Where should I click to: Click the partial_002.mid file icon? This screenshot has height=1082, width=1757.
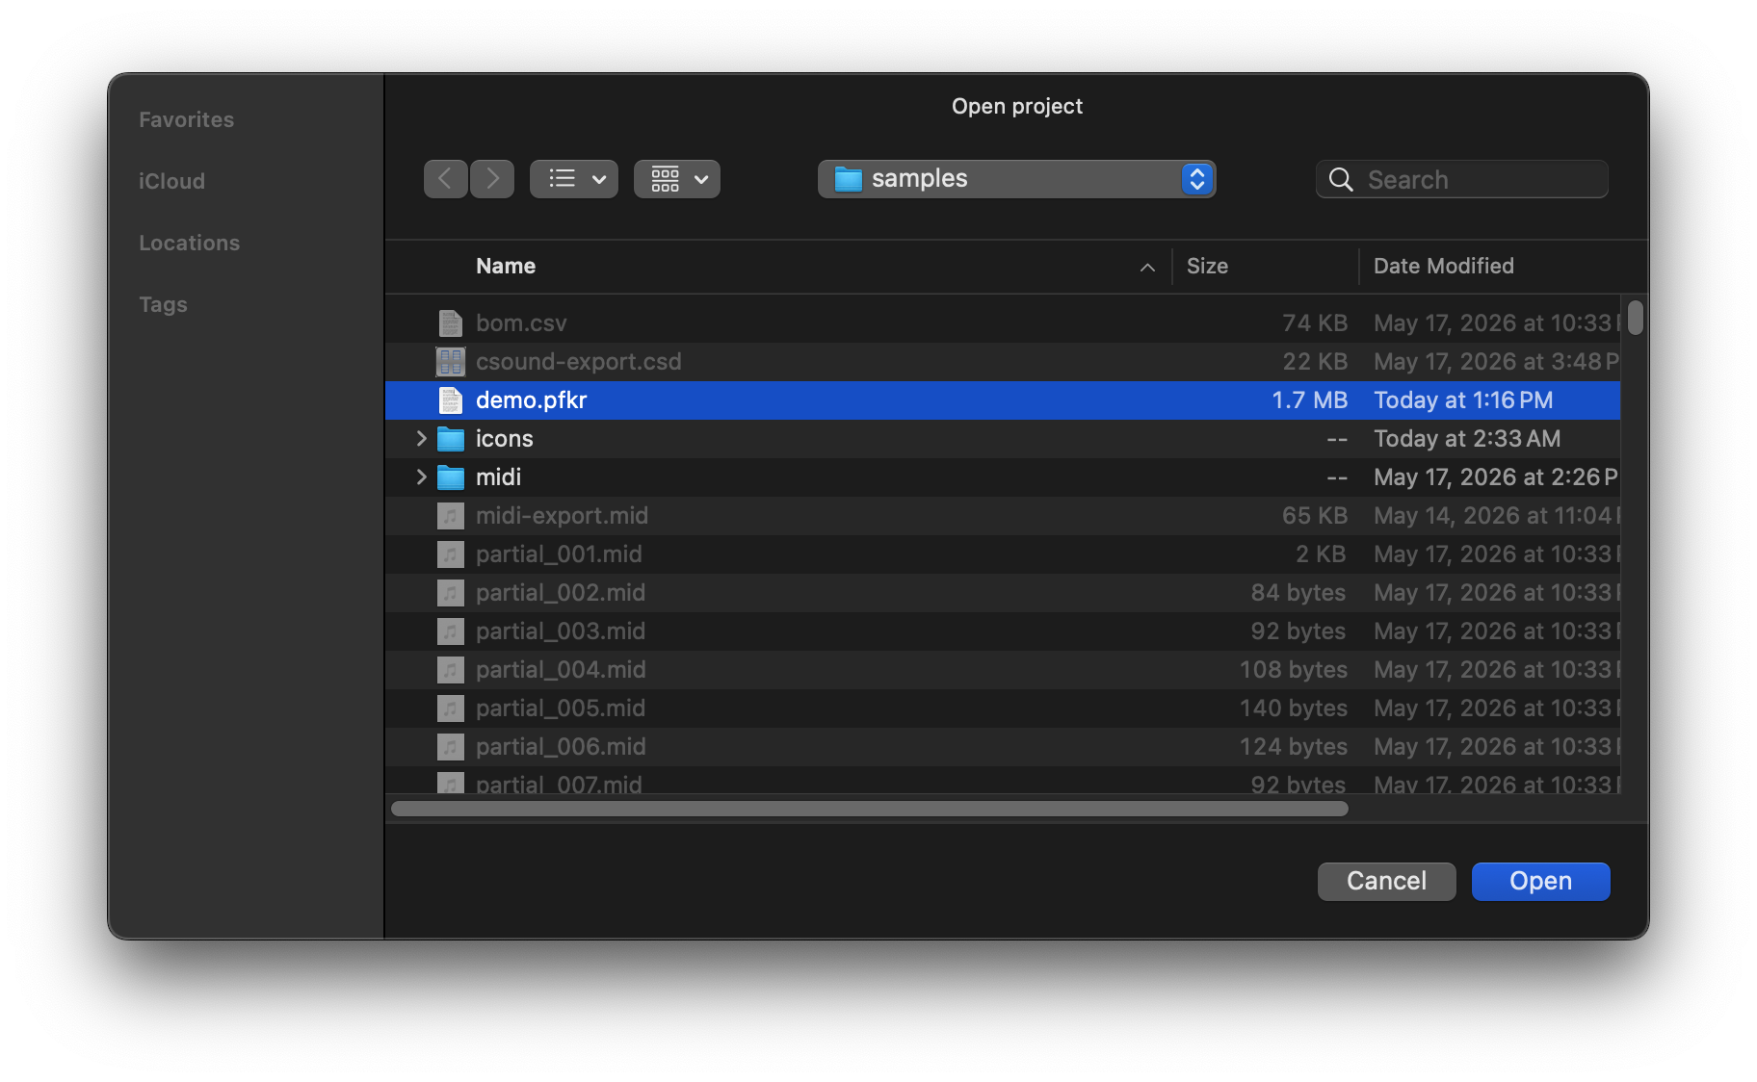[451, 593]
